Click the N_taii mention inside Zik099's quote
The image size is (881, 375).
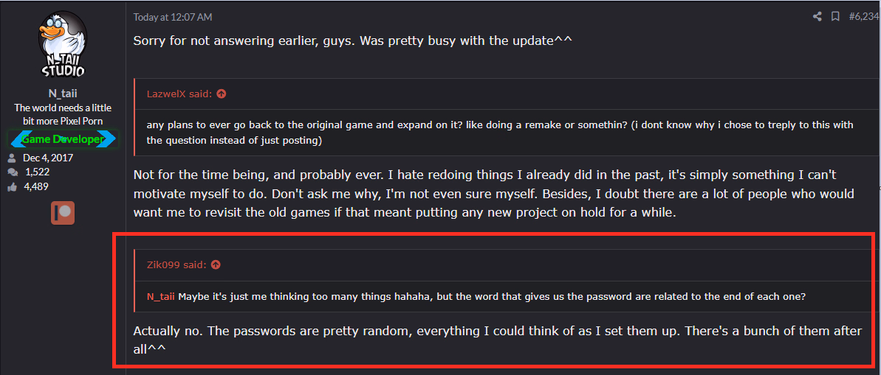pyautogui.click(x=160, y=296)
